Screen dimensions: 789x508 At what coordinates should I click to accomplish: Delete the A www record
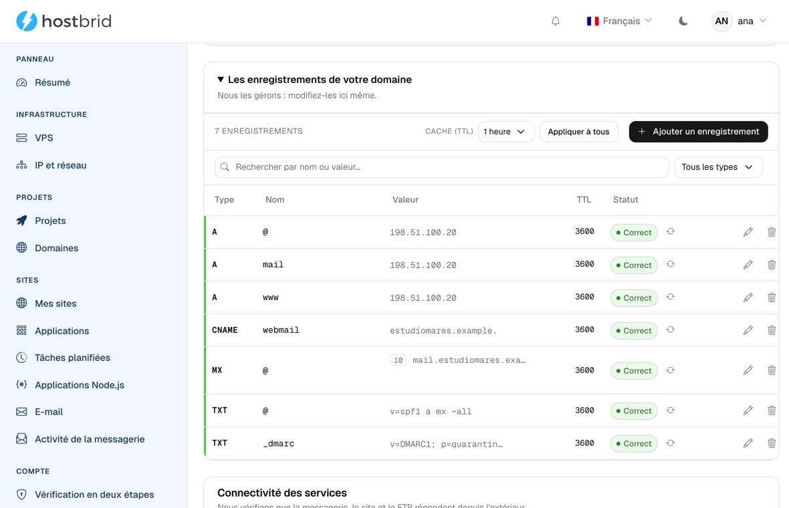point(772,297)
